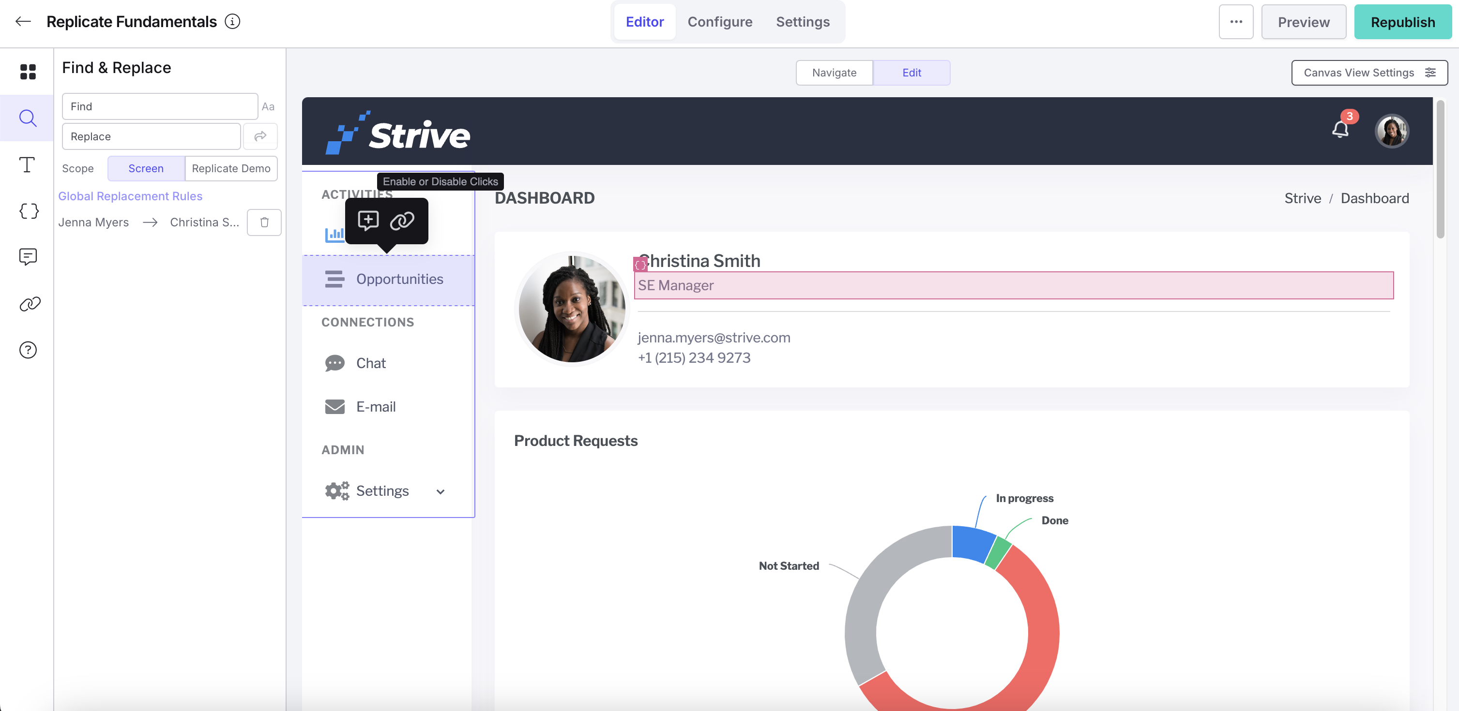Click the Strive breadcrumb link
Screen dimensions: 1459x711
1303,198
